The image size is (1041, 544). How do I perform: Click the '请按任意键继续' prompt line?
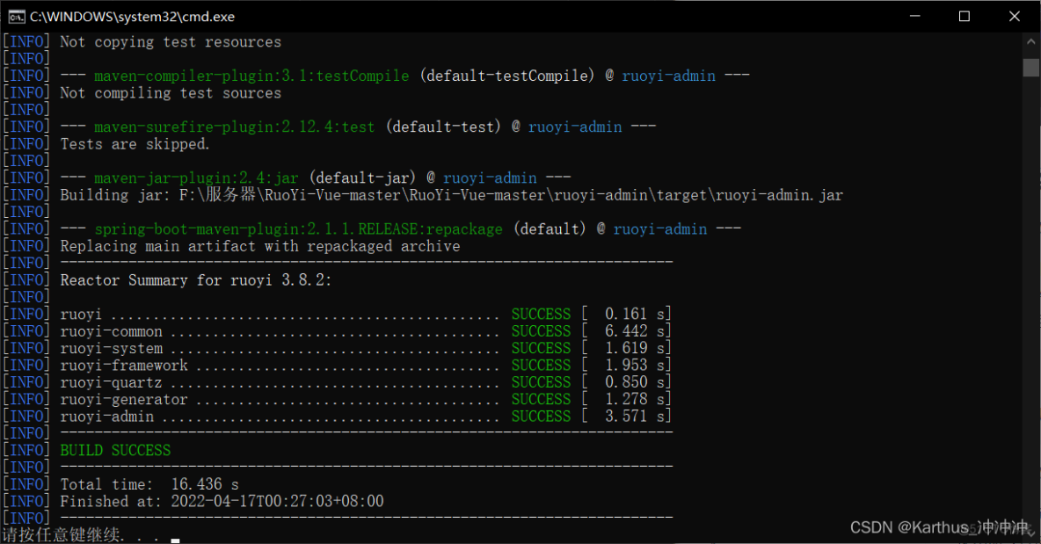(81, 534)
